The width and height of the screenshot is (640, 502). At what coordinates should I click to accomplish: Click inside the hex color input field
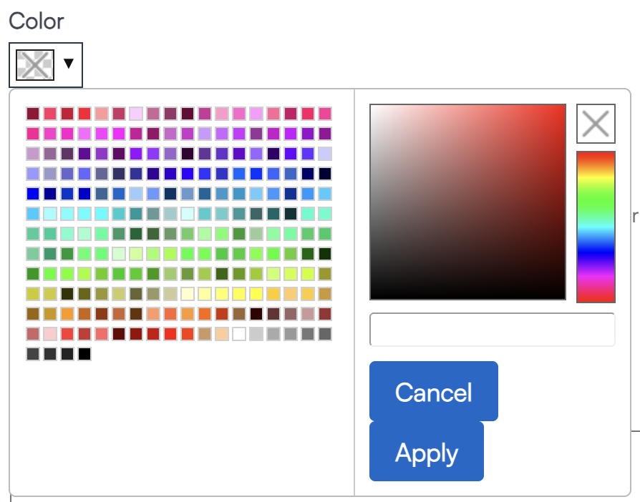[492, 330]
